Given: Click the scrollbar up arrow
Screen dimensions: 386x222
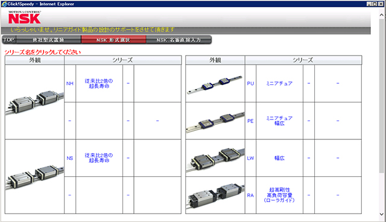Looking at the screenshot, I should pyautogui.click(x=382, y=14).
